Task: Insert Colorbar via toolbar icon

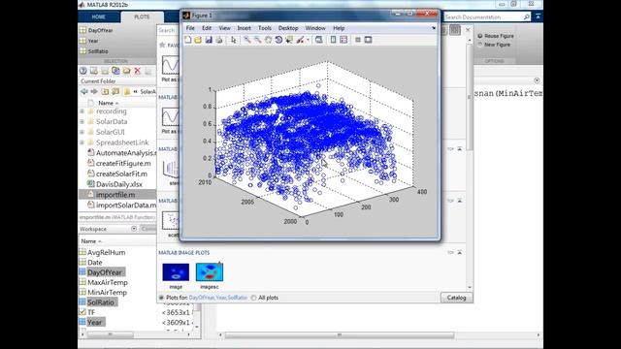Action: [333, 40]
